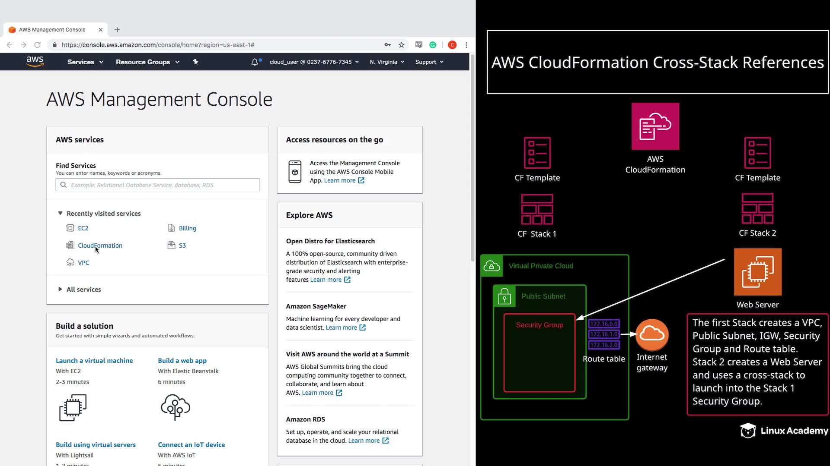Click the Grammarly extension icon
830x466 pixels.
[x=433, y=45]
